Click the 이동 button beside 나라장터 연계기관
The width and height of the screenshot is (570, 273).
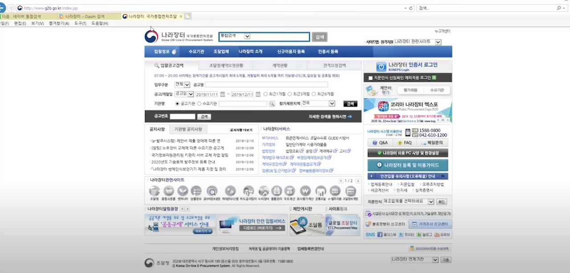tap(446, 260)
